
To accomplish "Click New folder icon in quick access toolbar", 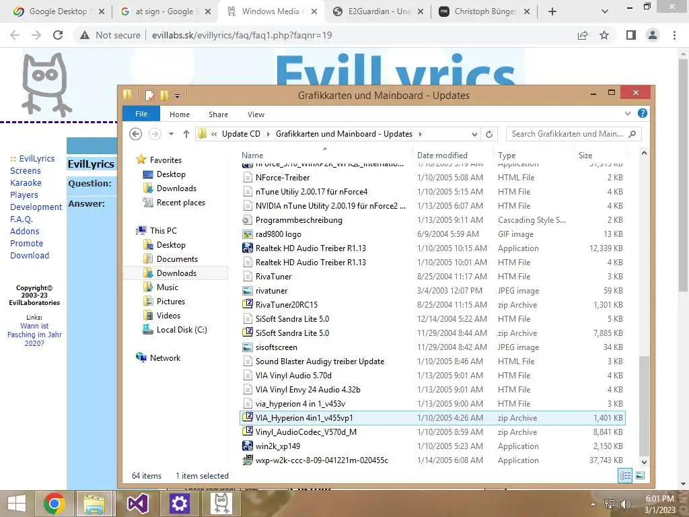I will pyautogui.click(x=164, y=95).
